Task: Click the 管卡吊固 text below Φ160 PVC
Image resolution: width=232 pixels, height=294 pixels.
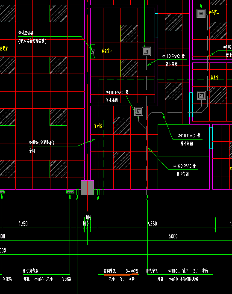Action: 182,174
